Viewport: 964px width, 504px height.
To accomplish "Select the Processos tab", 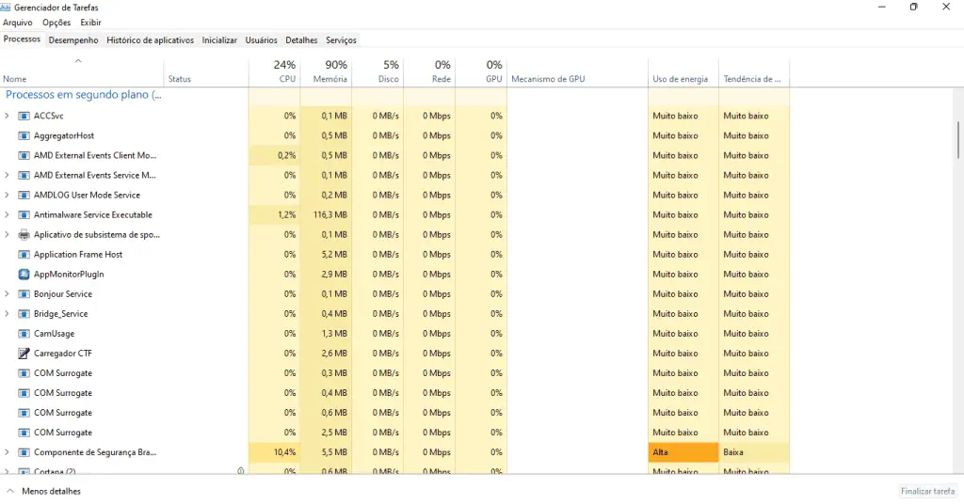I will (x=23, y=39).
